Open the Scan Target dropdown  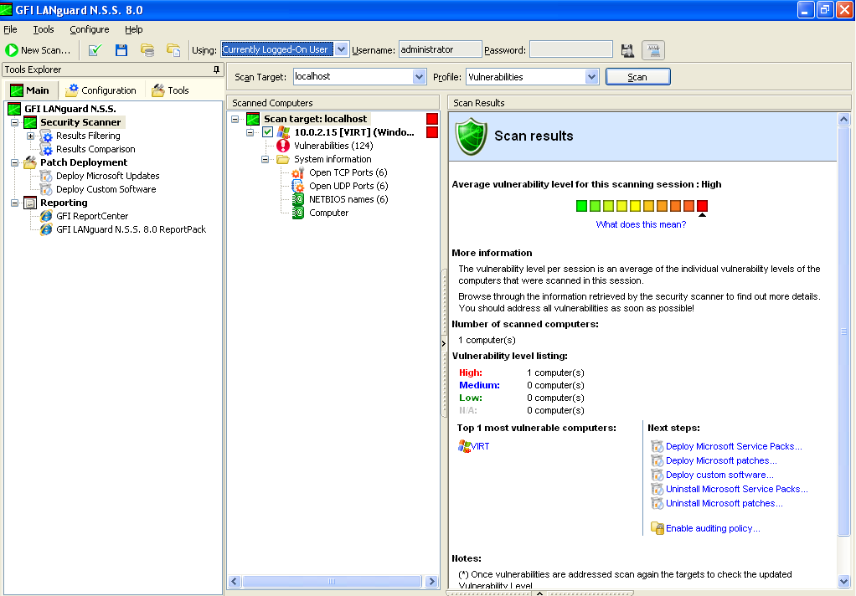420,77
